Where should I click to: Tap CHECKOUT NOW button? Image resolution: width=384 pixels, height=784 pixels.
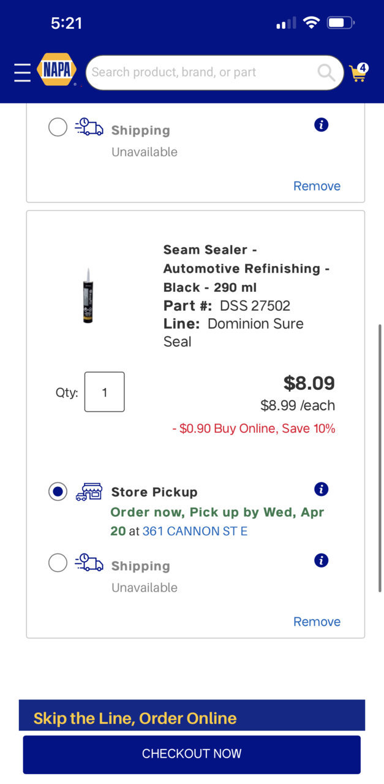point(192,754)
